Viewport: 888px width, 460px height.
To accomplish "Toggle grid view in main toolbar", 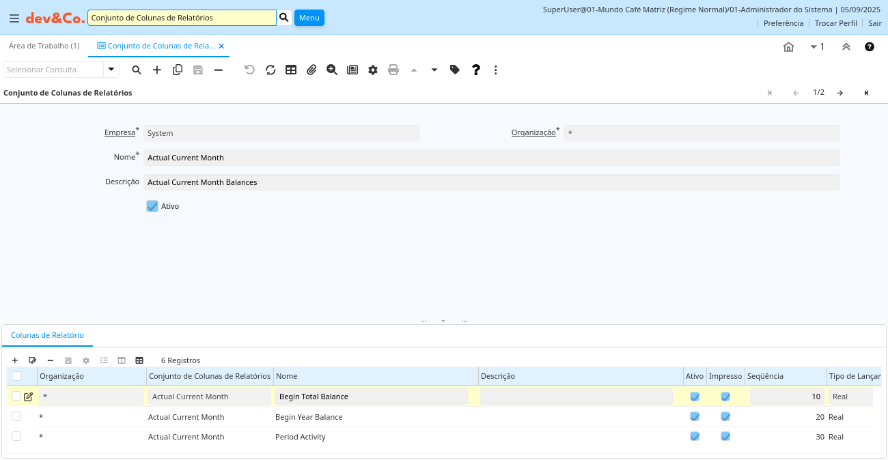I will coord(291,70).
